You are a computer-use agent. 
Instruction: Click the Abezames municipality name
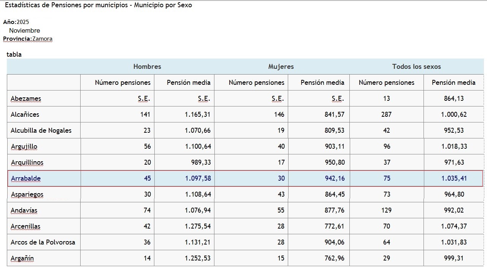pyautogui.click(x=26, y=98)
